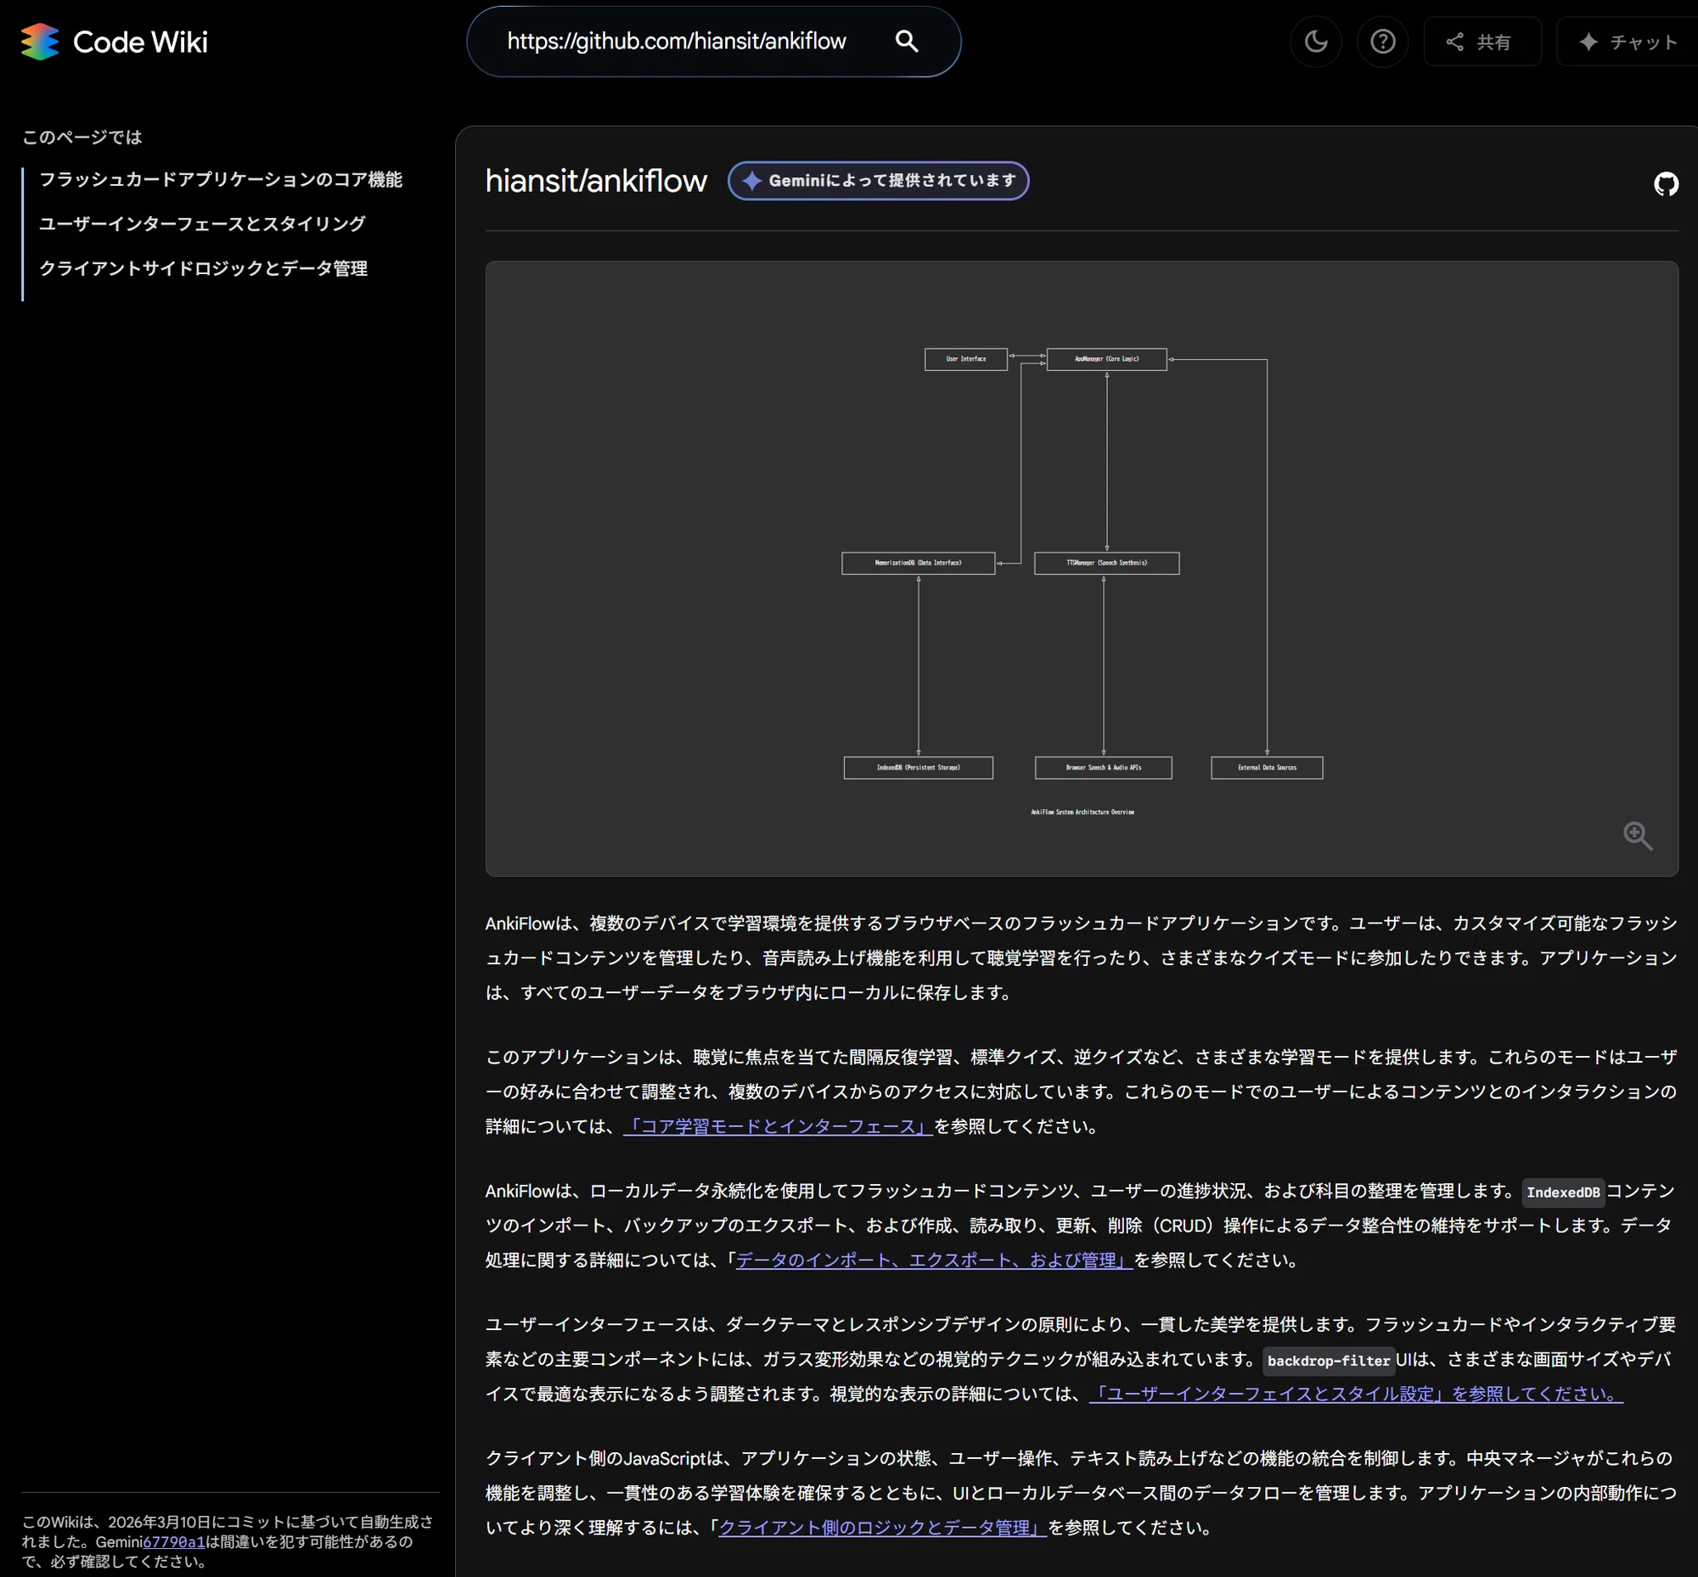Screen dimensions: 1698x1577
Task: Click the TTSManager diagram node
Action: 1106,564
